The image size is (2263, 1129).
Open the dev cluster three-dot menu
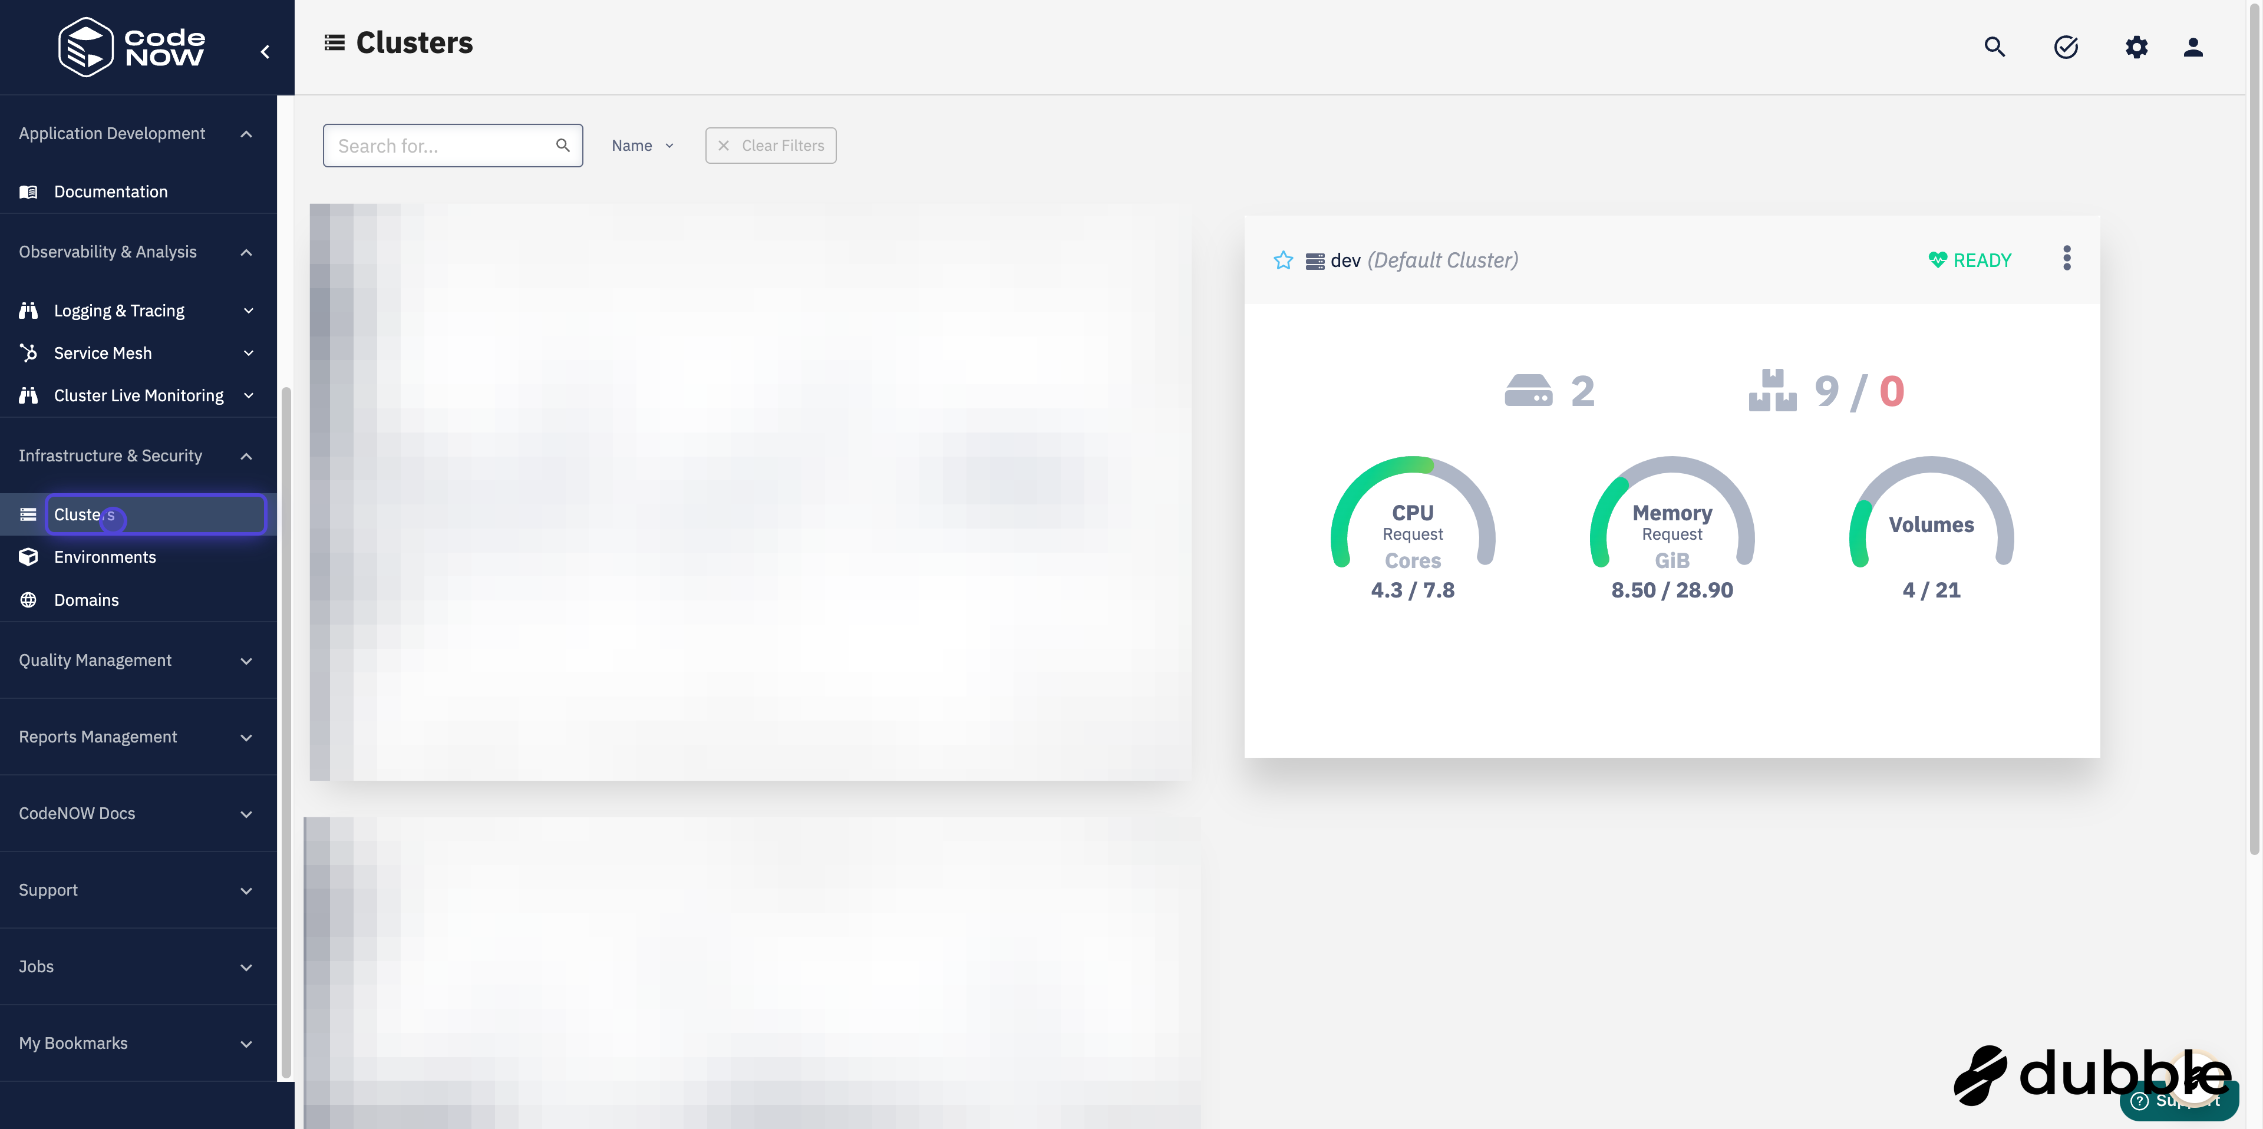coord(2066,258)
